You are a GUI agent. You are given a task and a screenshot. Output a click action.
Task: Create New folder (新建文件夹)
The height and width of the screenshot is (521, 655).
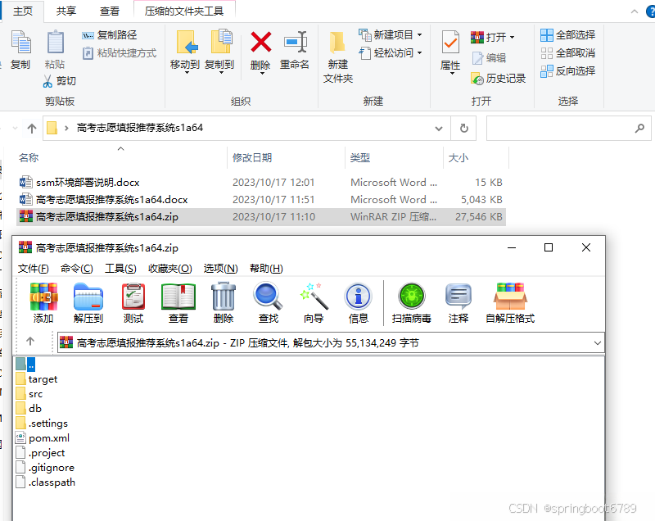pyautogui.click(x=338, y=57)
